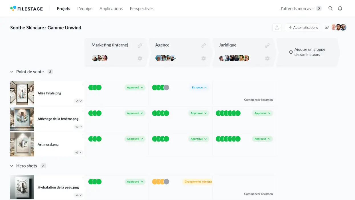The image size is (355, 200).
Task: Click Commencer l'examen for Allée finale.png
Action: pos(258,100)
